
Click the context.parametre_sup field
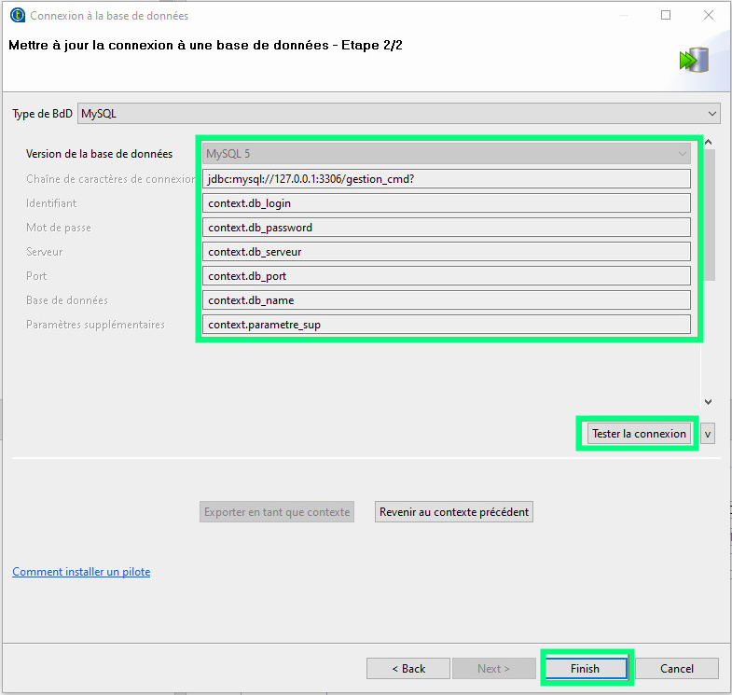[447, 325]
